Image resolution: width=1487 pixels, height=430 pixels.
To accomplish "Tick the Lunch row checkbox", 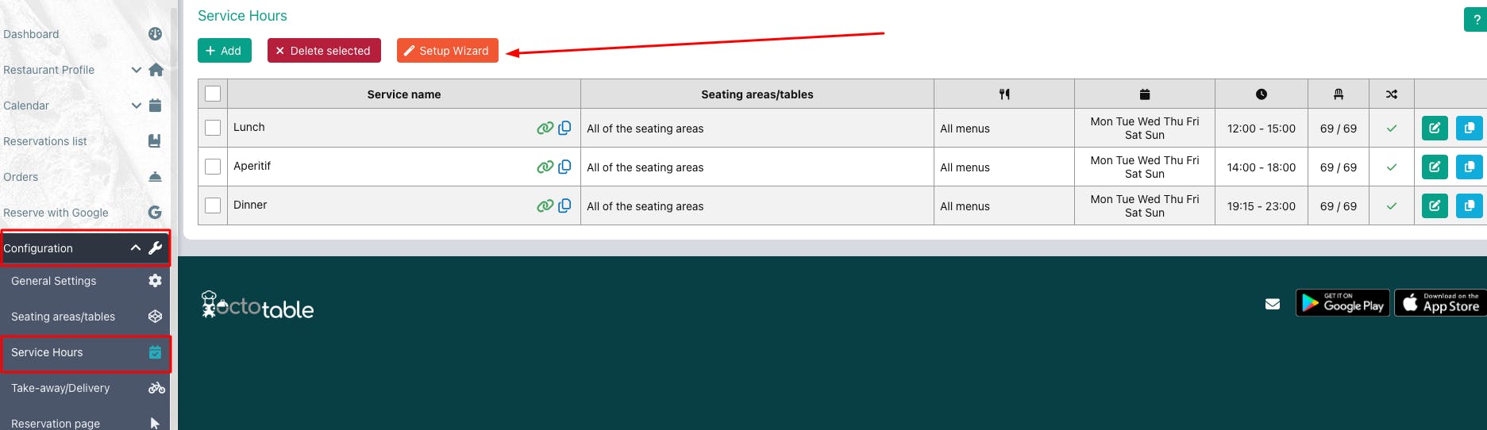I will (213, 128).
